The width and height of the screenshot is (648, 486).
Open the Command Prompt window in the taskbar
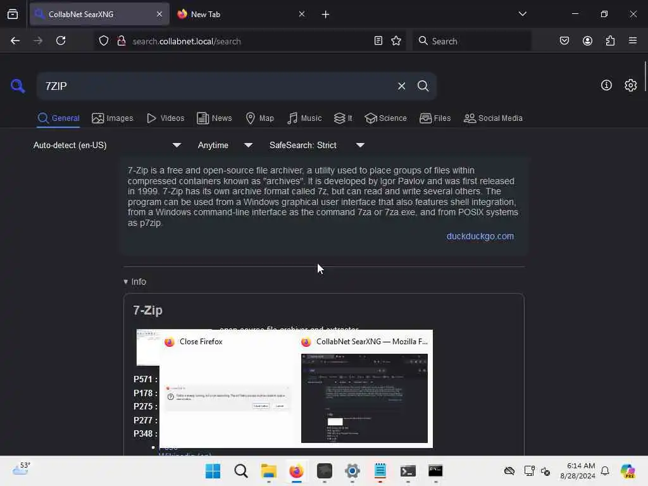435,471
